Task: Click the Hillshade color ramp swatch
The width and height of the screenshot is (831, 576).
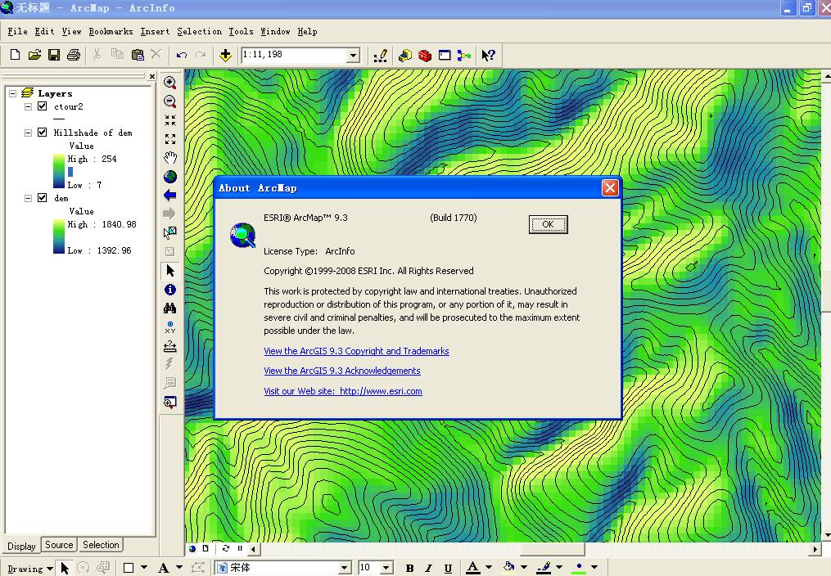Action: (x=58, y=171)
